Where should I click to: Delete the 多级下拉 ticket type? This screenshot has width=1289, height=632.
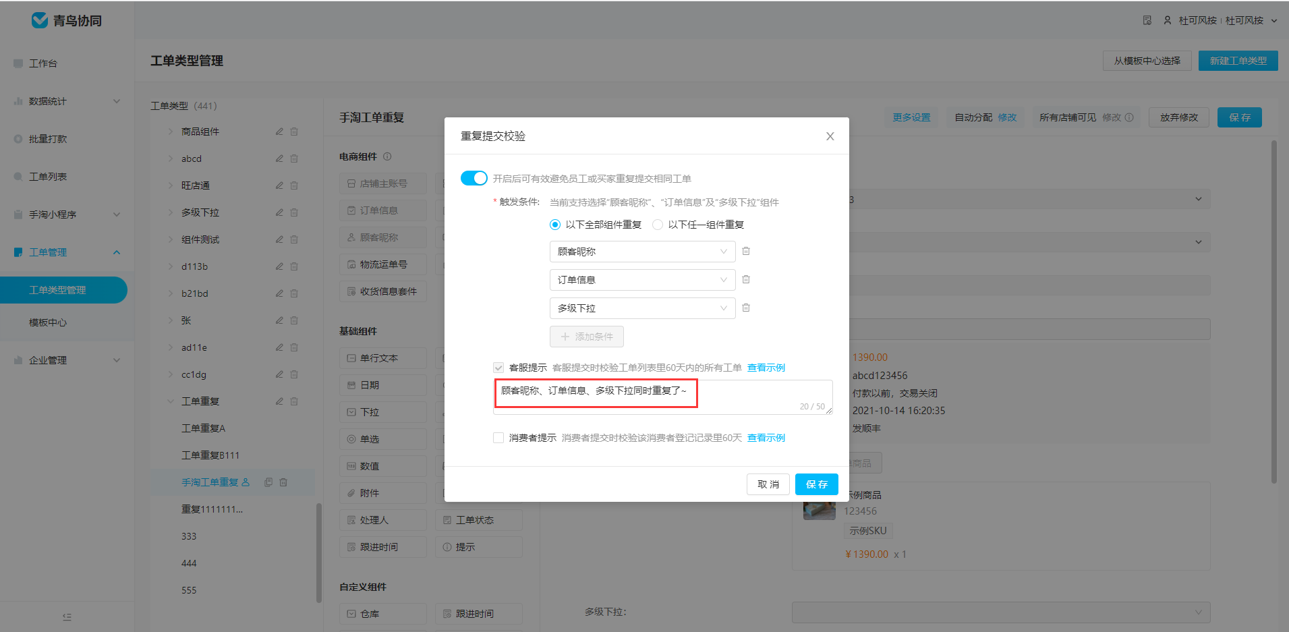(294, 212)
